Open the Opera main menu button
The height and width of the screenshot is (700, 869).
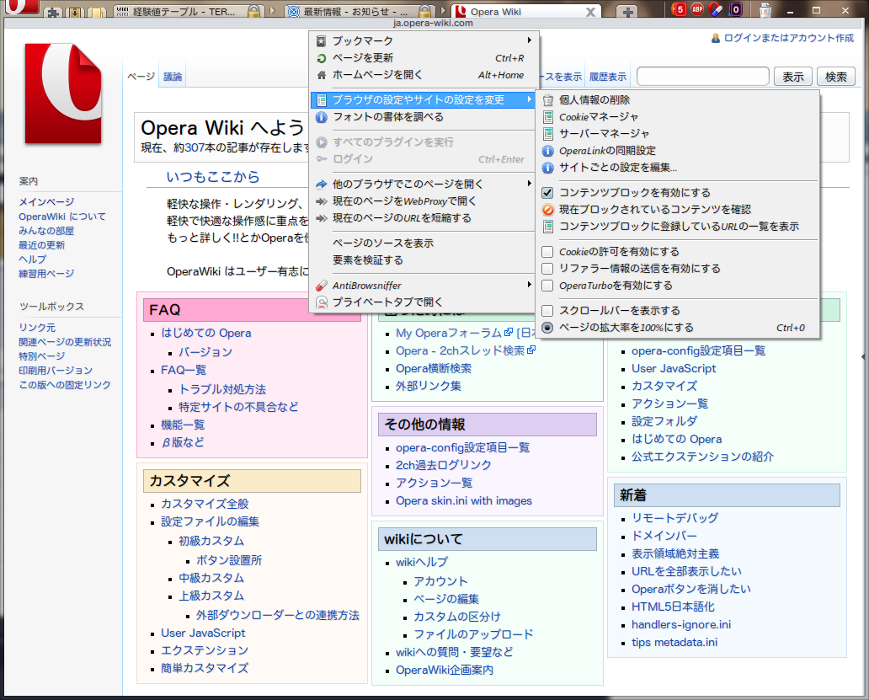point(20,7)
